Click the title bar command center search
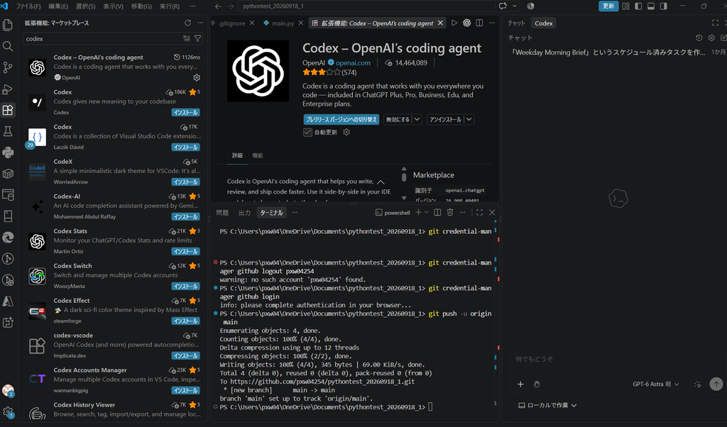The width and height of the screenshot is (727, 427). pyautogui.click(x=366, y=6)
